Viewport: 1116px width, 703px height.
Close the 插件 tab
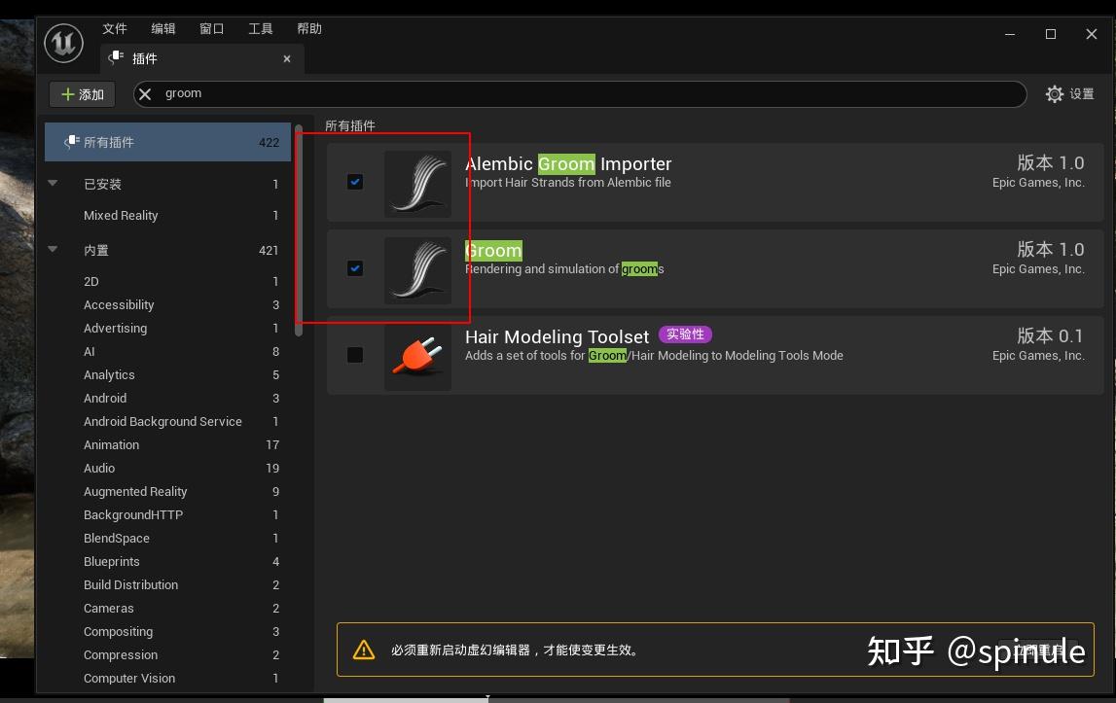(287, 58)
